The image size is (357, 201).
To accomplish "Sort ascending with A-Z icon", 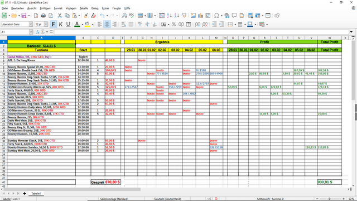I will tap(169, 16).
